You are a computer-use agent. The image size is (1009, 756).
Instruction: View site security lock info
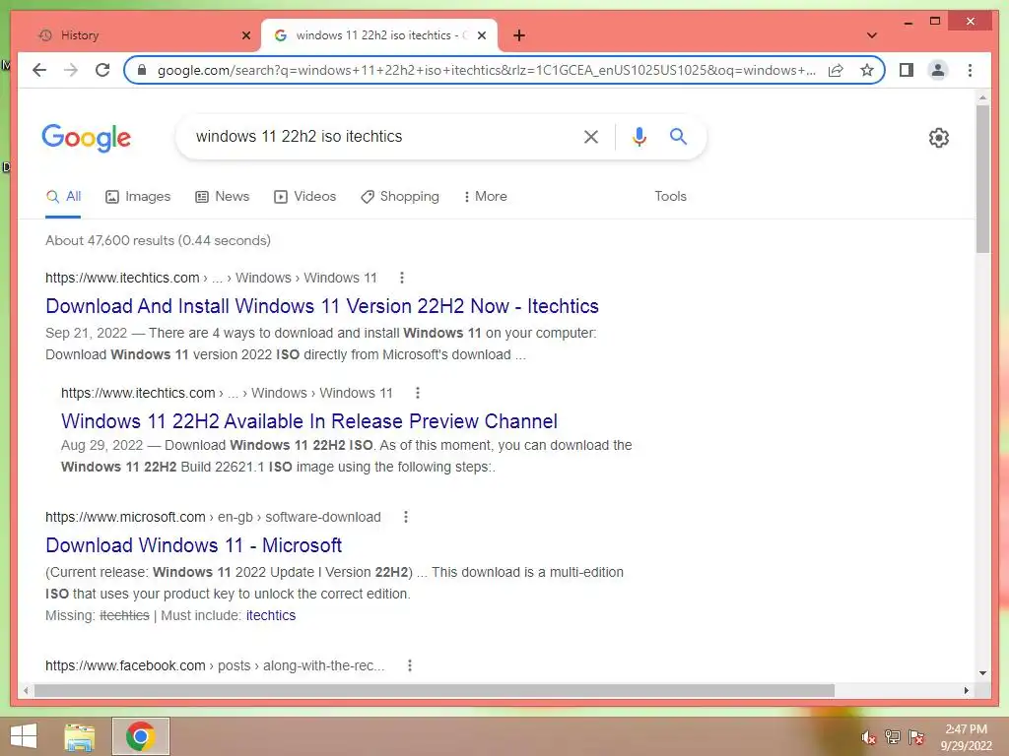pyautogui.click(x=142, y=70)
